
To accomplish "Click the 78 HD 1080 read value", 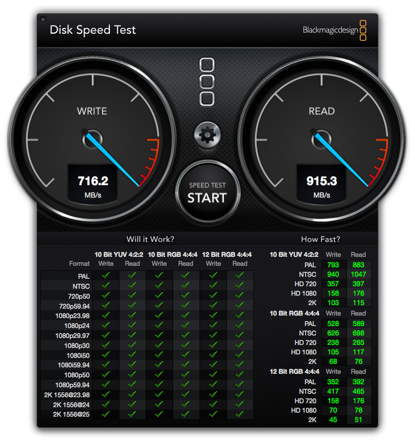I will [358, 410].
